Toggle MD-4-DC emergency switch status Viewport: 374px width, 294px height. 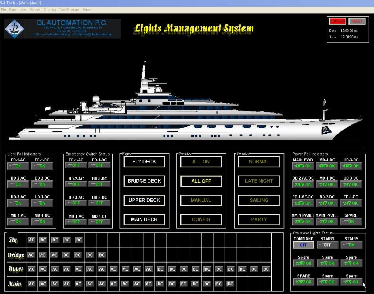(x=99, y=222)
